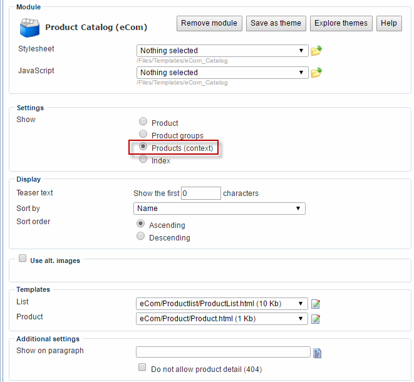This screenshot has height=382, width=414.
Task: Expand the Sort by Name dropdown
Action: pos(219,209)
